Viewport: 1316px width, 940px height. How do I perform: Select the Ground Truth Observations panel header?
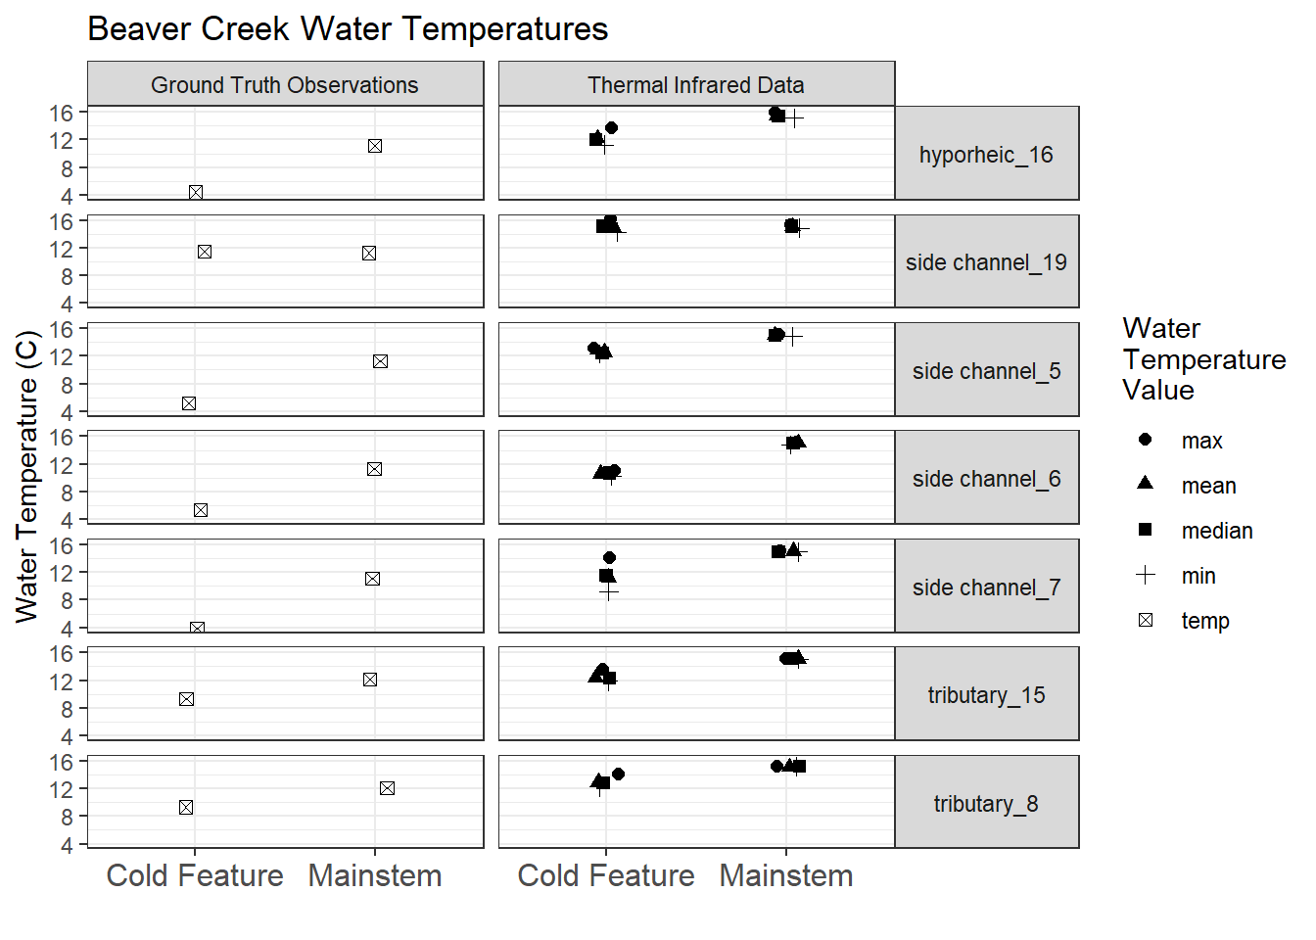(x=285, y=85)
